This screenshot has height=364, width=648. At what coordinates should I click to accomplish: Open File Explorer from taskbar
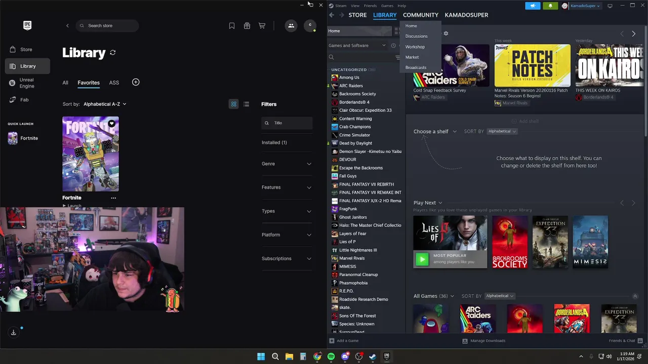(x=289, y=356)
